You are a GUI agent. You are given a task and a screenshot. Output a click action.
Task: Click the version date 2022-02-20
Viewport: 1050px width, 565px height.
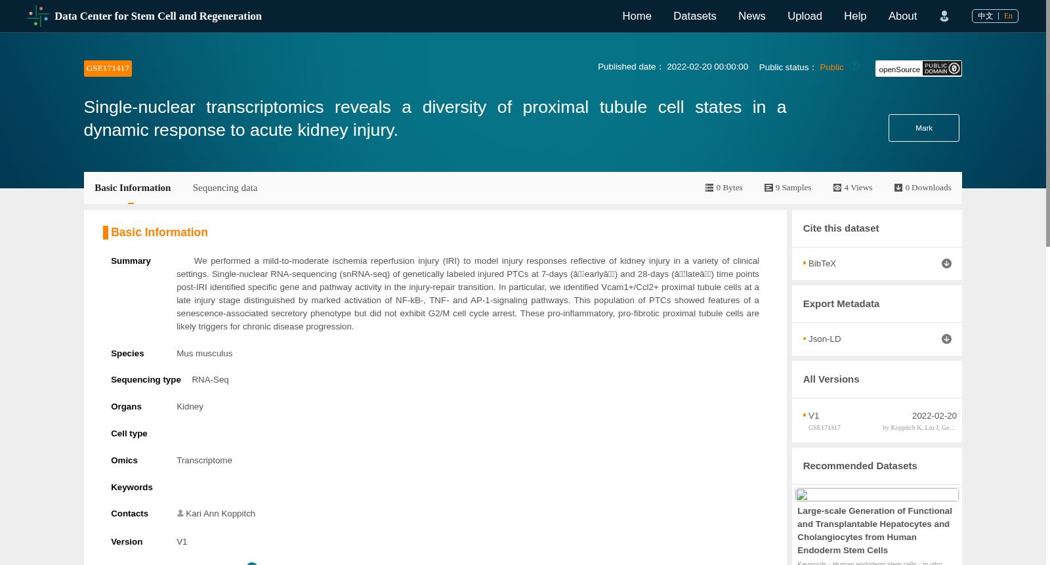coord(934,415)
